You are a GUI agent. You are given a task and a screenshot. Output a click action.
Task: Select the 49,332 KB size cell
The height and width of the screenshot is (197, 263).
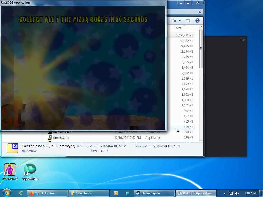(x=186, y=41)
